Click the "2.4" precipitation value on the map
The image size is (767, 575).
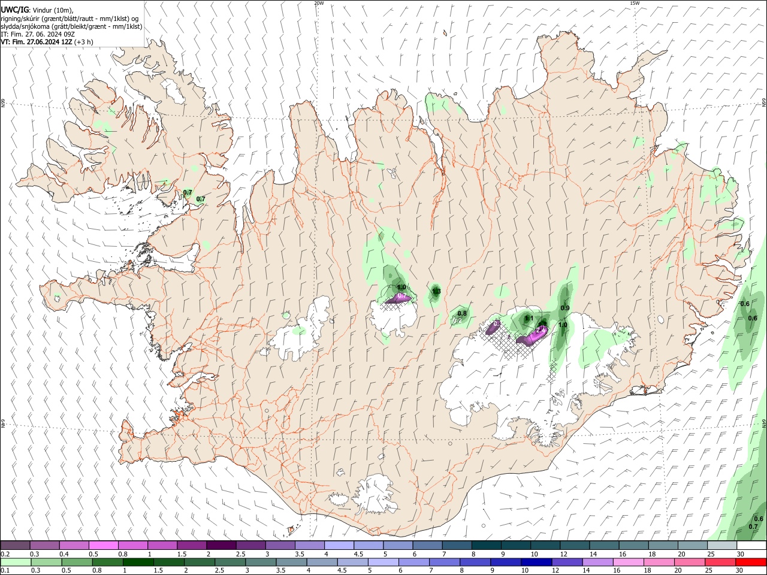click(x=540, y=330)
